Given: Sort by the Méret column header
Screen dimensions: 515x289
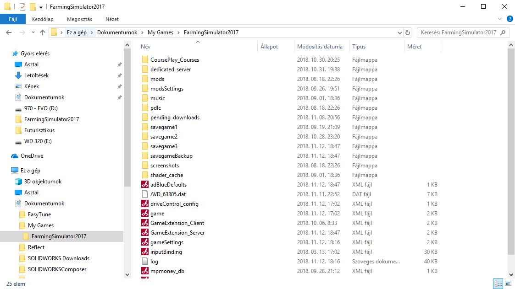Looking at the screenshot, I should 414,47.
